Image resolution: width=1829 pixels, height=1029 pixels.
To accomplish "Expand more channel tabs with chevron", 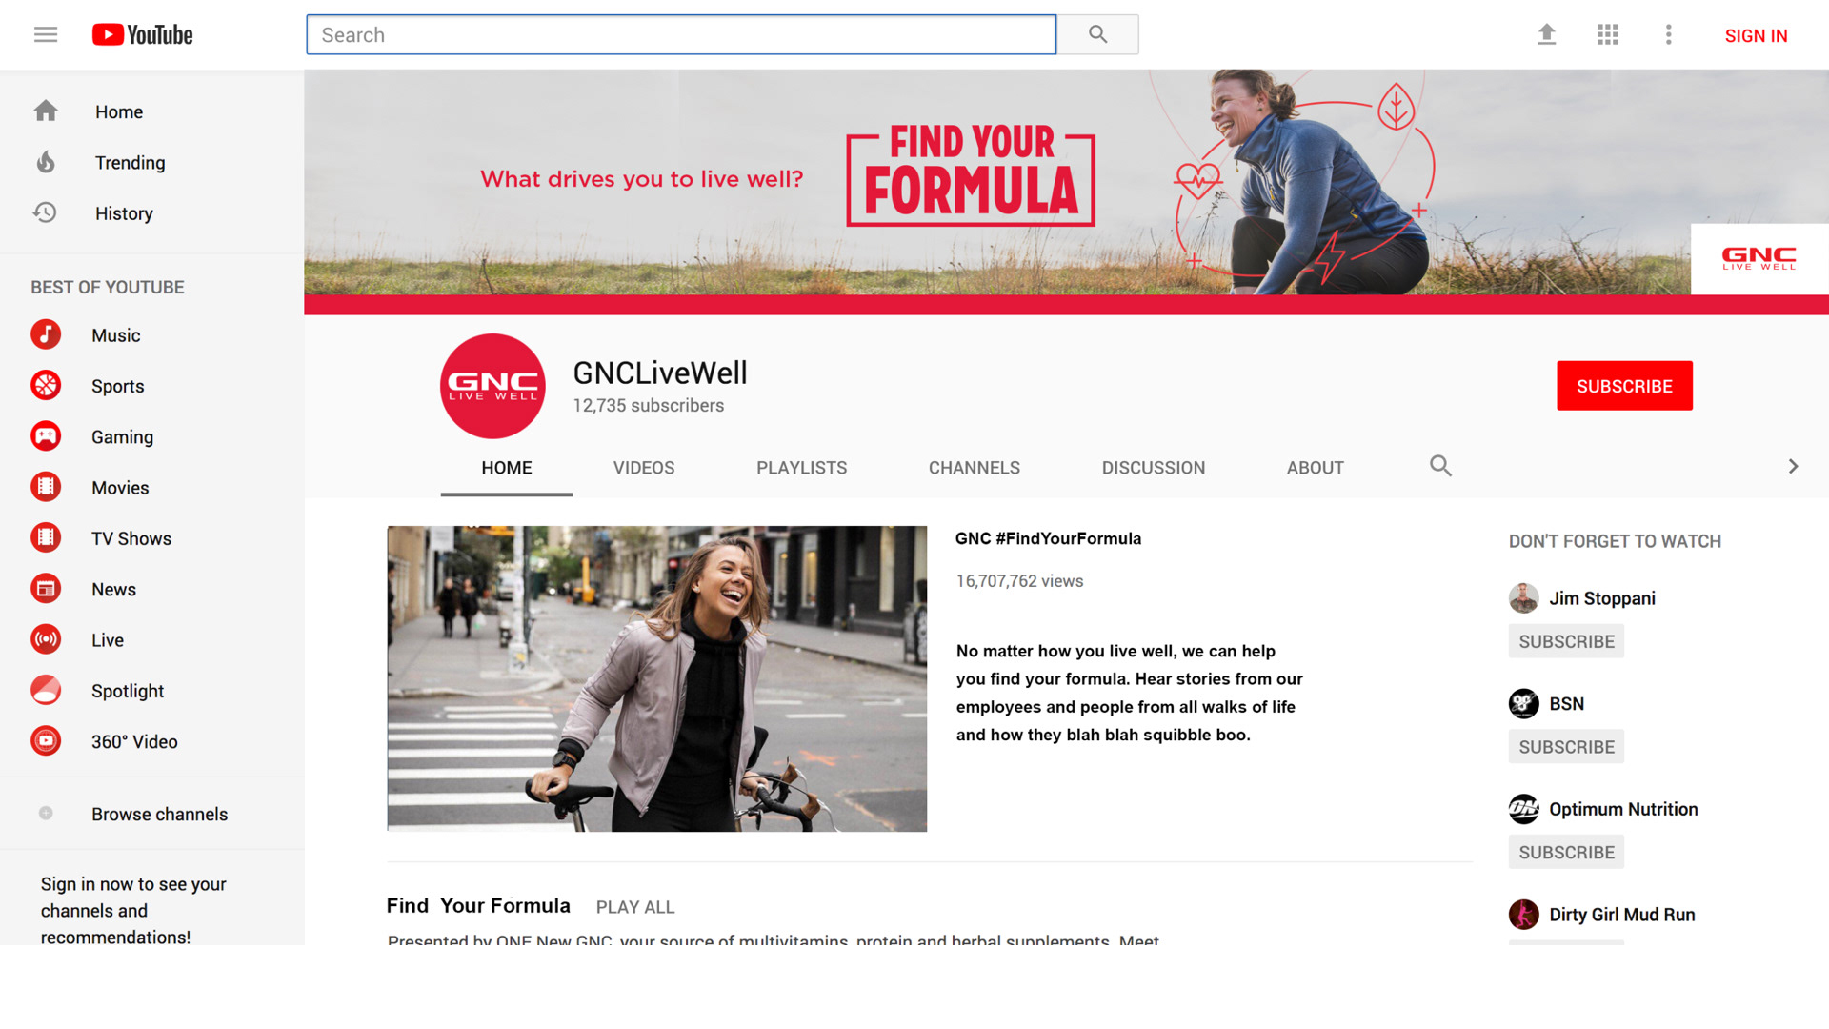I will tap(1793, 467).
